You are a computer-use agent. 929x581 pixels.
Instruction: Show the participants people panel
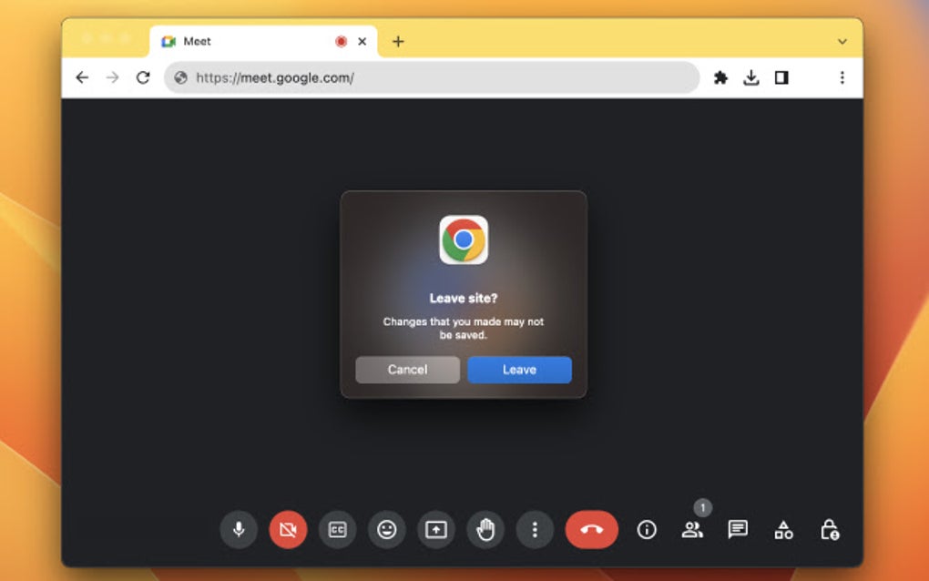point(692,529)
